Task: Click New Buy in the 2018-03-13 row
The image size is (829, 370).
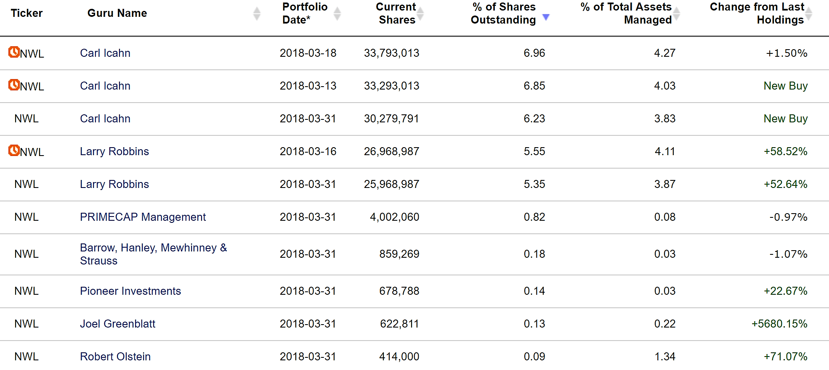Action: coord(786,86)
